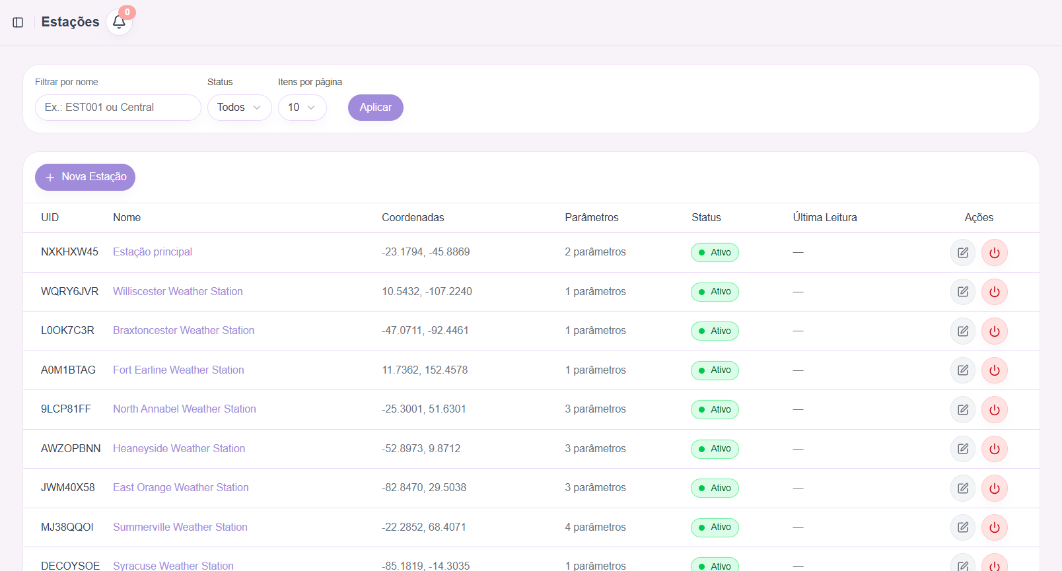Expand the items per page dropdown

pos(302,108)
